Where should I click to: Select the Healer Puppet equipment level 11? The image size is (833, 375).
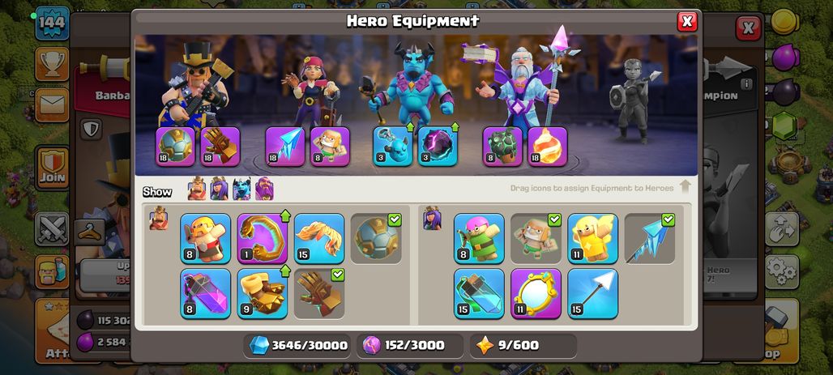593,238
